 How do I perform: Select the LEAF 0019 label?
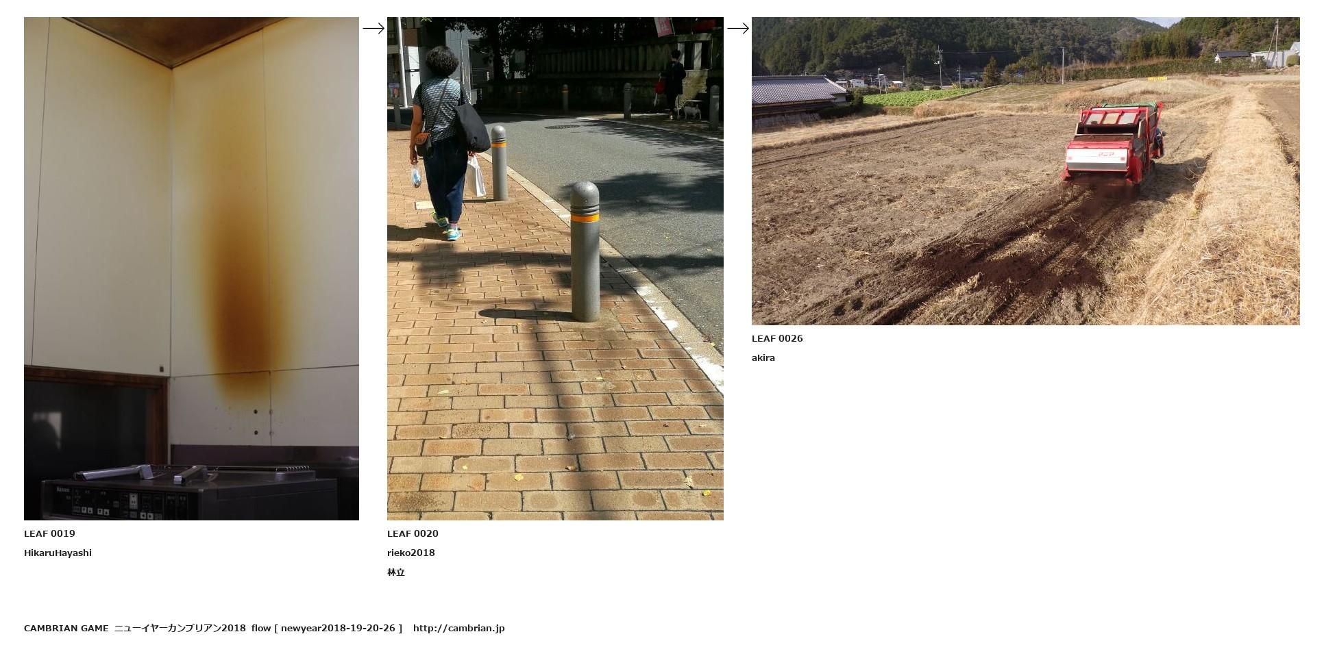(x=49, y=533)
